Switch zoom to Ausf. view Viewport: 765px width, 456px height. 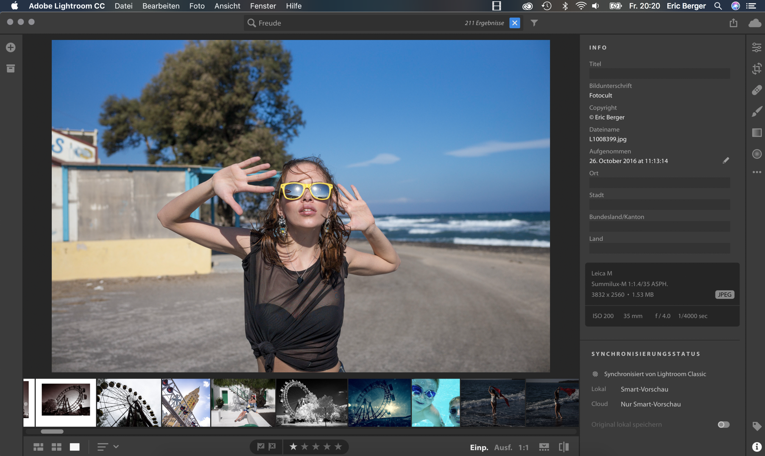pos(503,447)
